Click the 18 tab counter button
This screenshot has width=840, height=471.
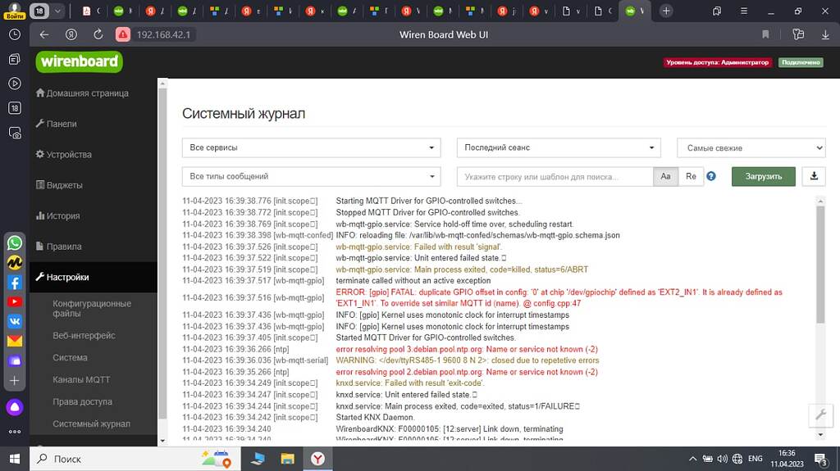click(39, 11)
